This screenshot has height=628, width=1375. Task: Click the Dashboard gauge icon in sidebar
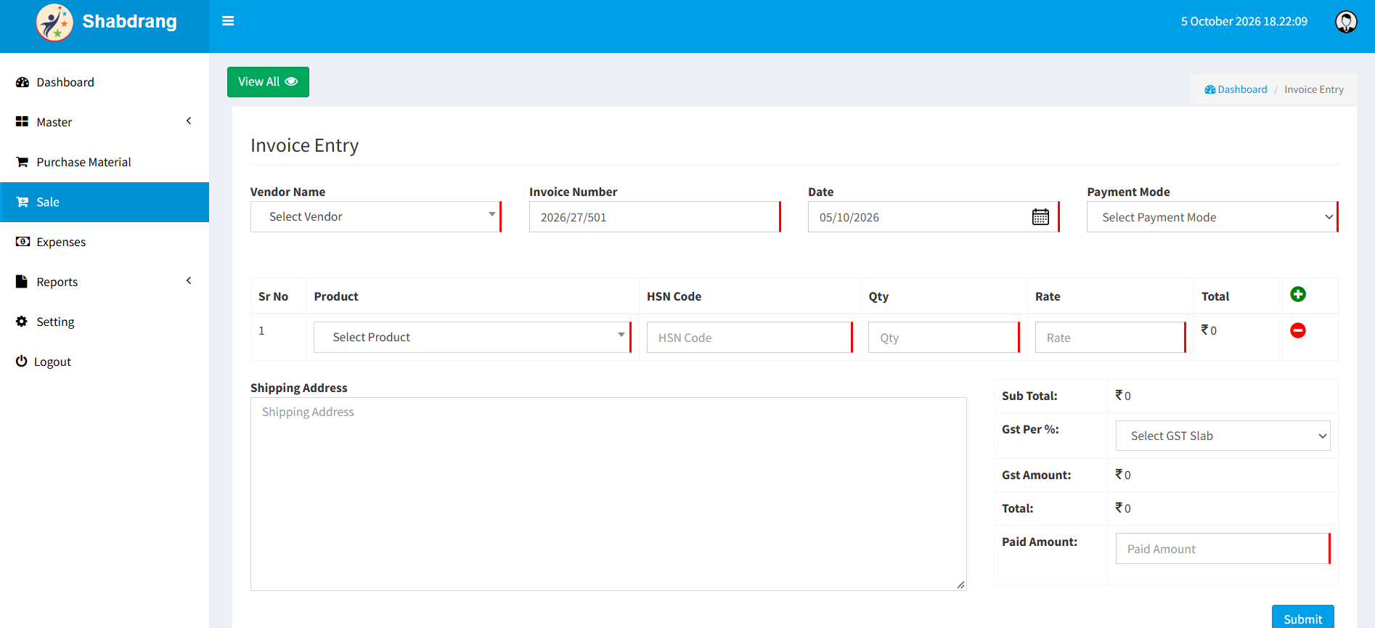tap(23, 82)
